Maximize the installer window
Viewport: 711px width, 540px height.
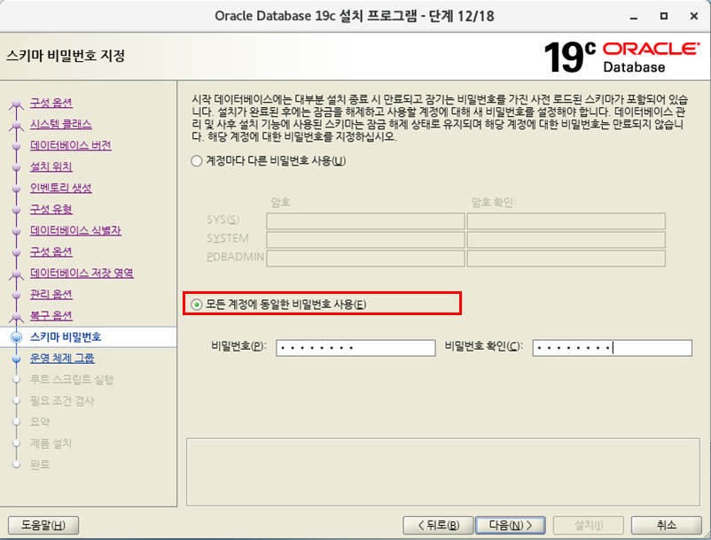click(664, 16)
